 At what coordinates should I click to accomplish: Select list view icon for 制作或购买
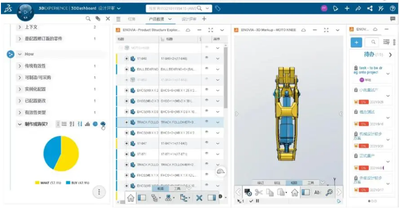tap(64, 124)
